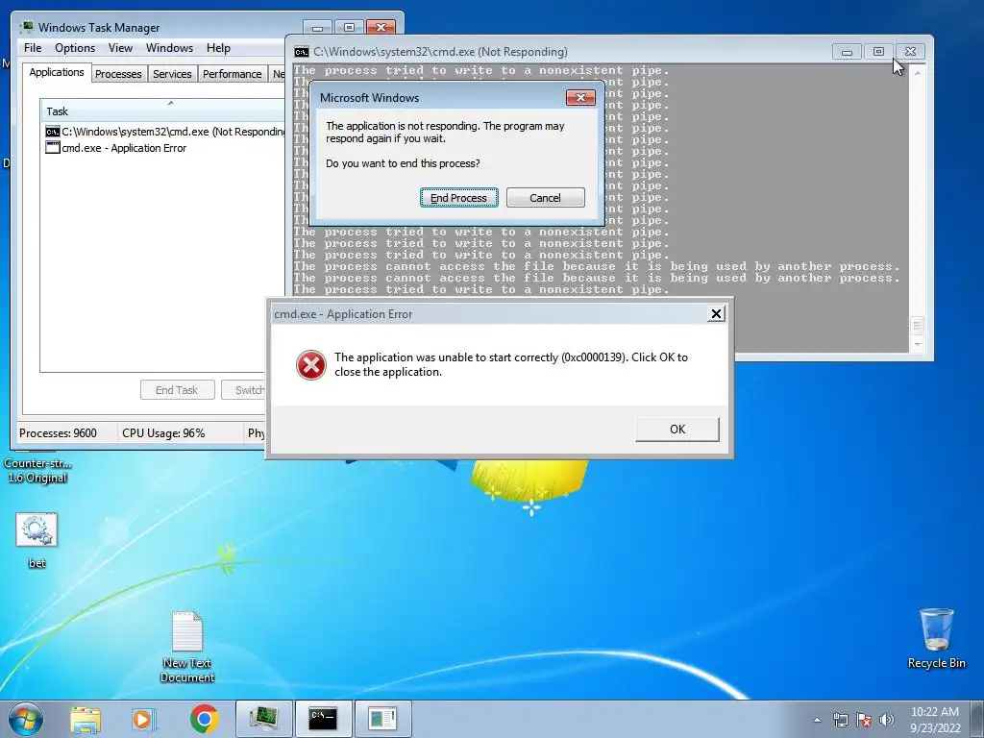This screenshot has width=984, height=738.
Task: Click the Action Center flag icon
Action: [864, 720]
